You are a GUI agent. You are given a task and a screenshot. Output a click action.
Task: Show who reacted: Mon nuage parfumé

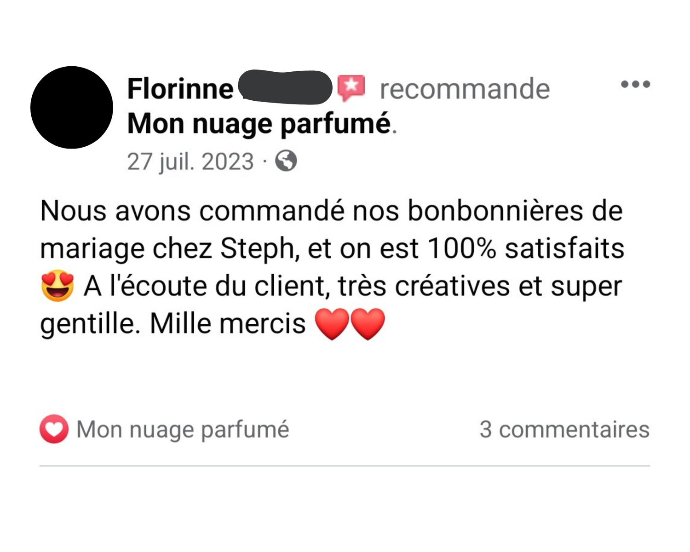pyautogui.click(x=183, y=429)
